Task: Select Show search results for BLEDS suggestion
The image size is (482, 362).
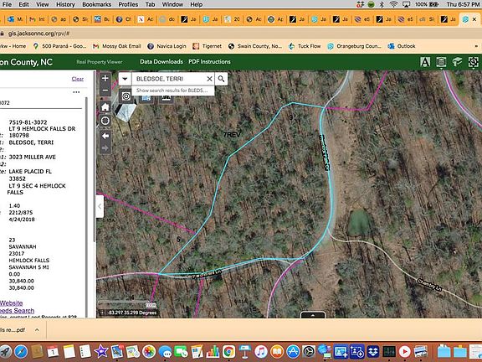Action: pos(172,90)
